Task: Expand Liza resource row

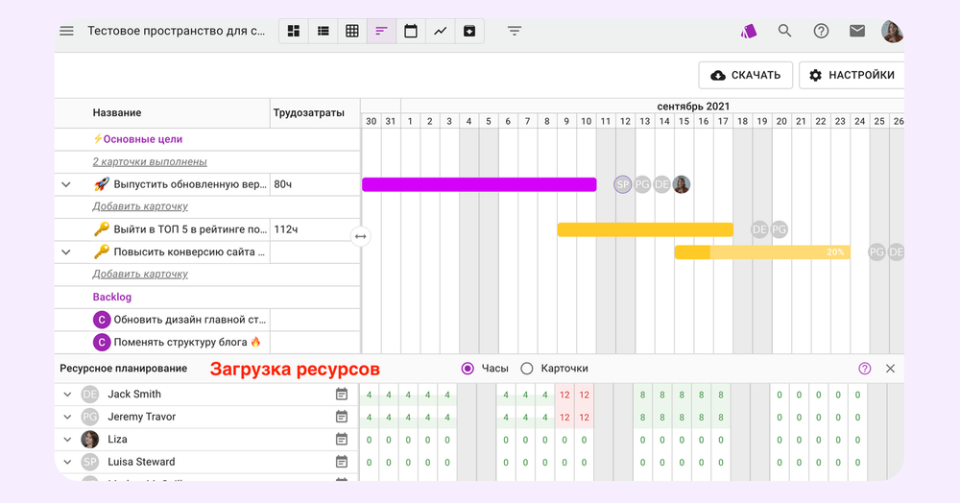Action: [x=67, y=440]
